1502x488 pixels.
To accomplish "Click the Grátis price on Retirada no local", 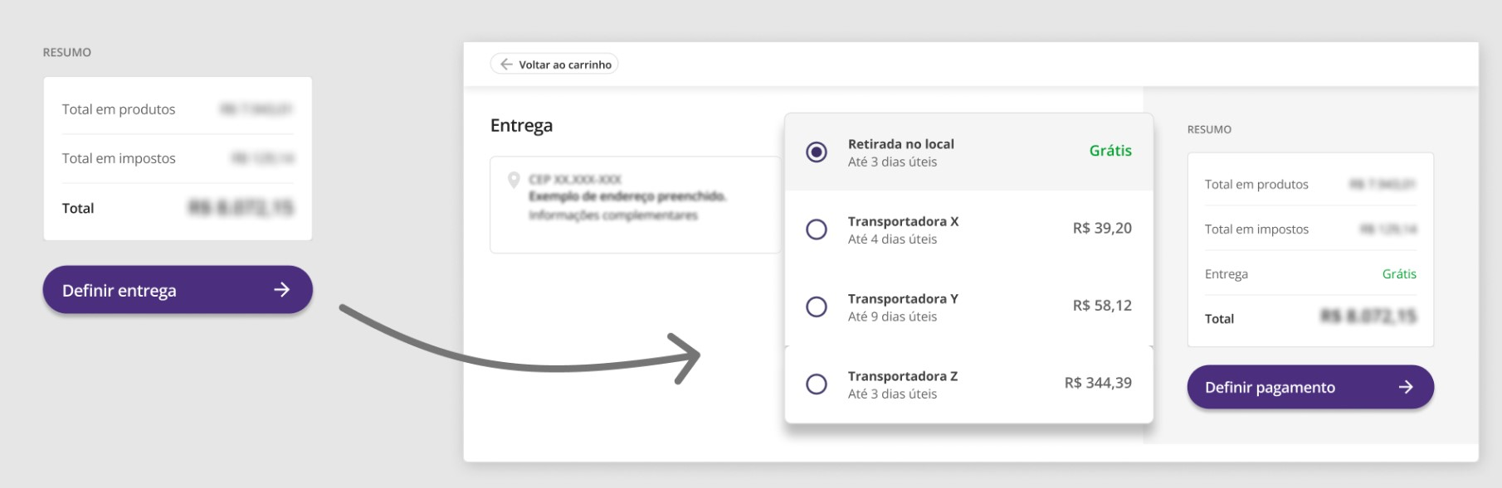I will point(1110,151).
